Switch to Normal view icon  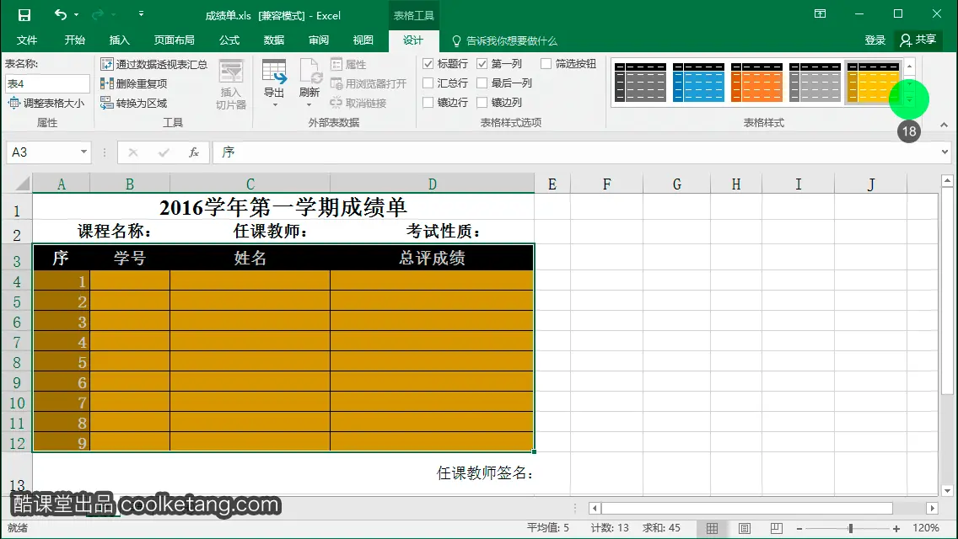[712, 529]
